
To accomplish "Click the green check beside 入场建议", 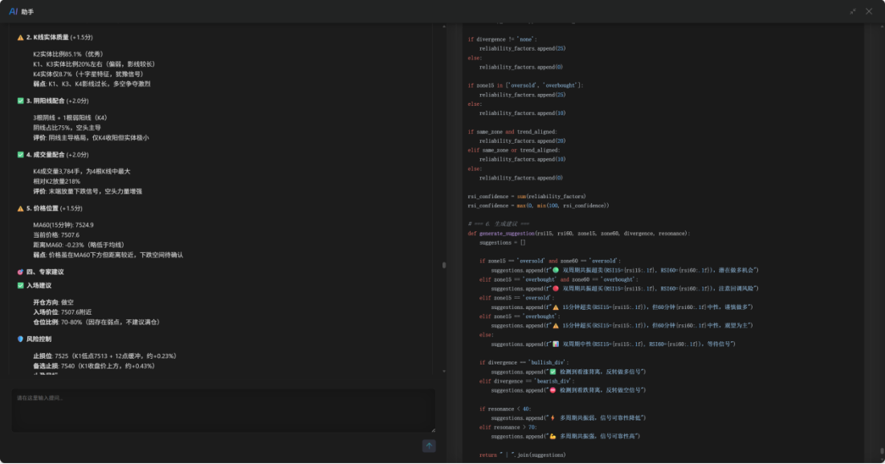I will [x=21, y=285].
